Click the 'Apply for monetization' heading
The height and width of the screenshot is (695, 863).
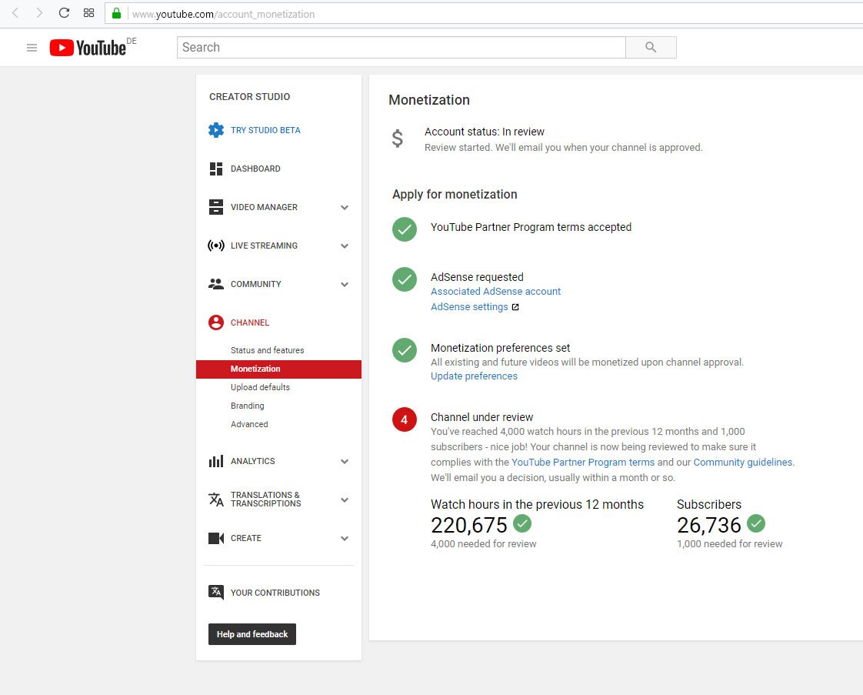pyautogui.click(x=455, y=195)
